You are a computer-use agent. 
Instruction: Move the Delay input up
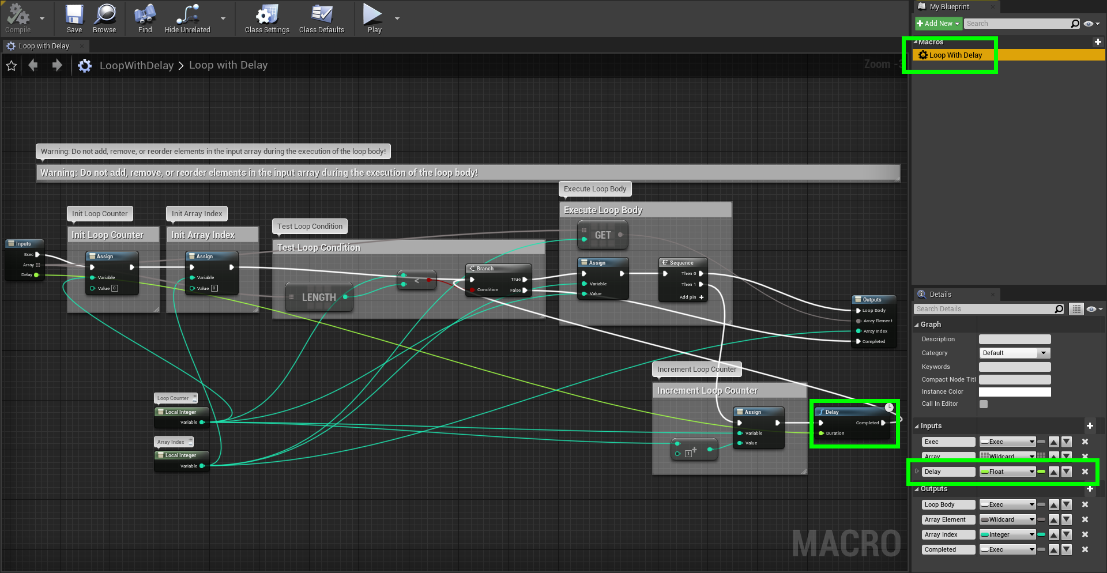[x=1054, y=472]
